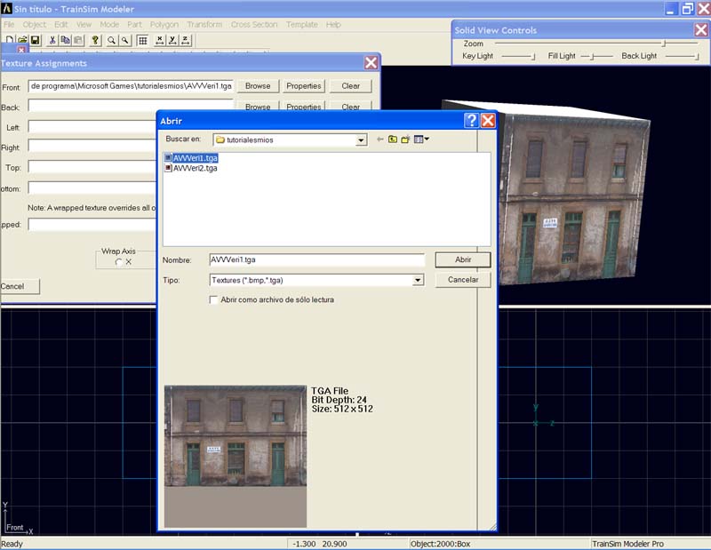Click the Abrir button to open file
This screenshot has height=550, width=711.
[x=462, y=260]
